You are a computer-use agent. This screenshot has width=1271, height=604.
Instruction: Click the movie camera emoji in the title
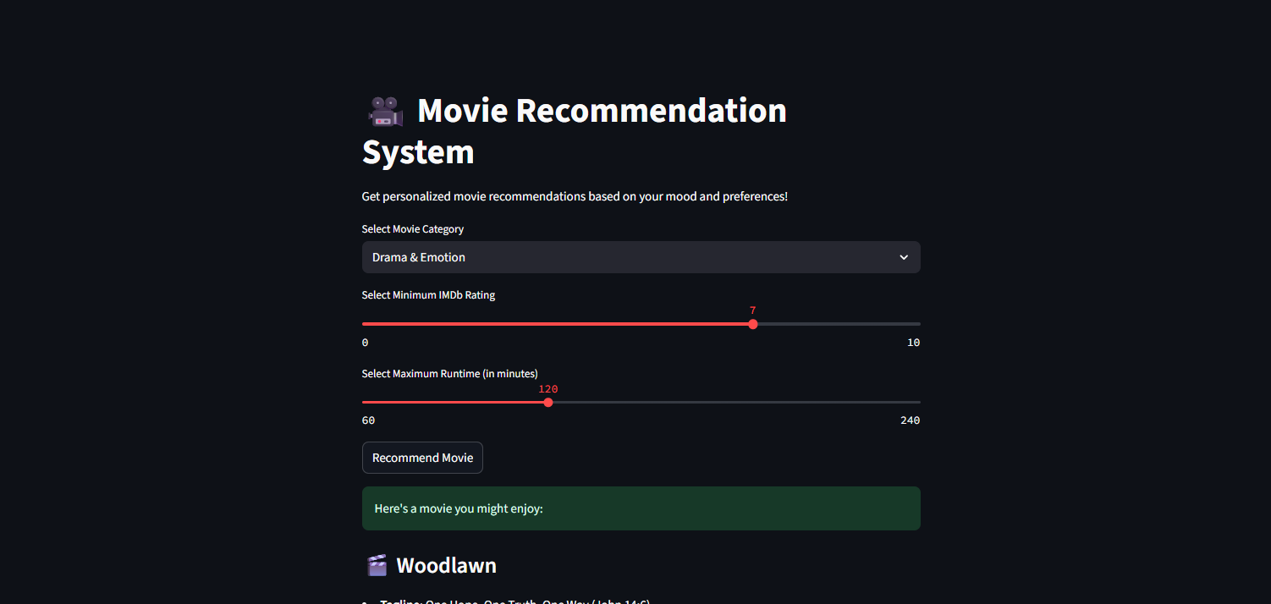pyautogui.click(x=385, y=112)
